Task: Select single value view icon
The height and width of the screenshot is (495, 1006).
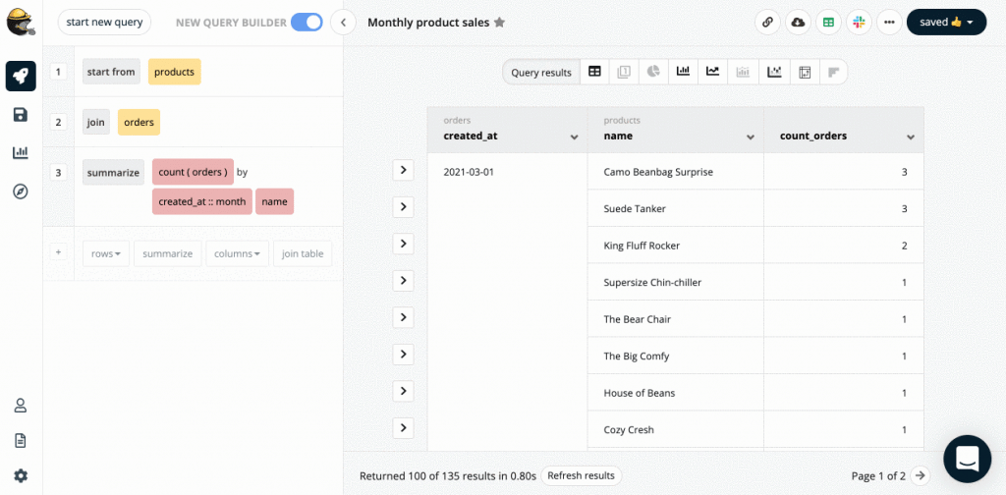Action: coord(624,72)
